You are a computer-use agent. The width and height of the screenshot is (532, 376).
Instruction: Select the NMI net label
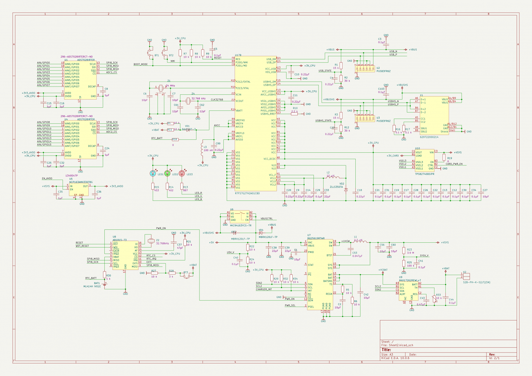[x=173, y=61]
